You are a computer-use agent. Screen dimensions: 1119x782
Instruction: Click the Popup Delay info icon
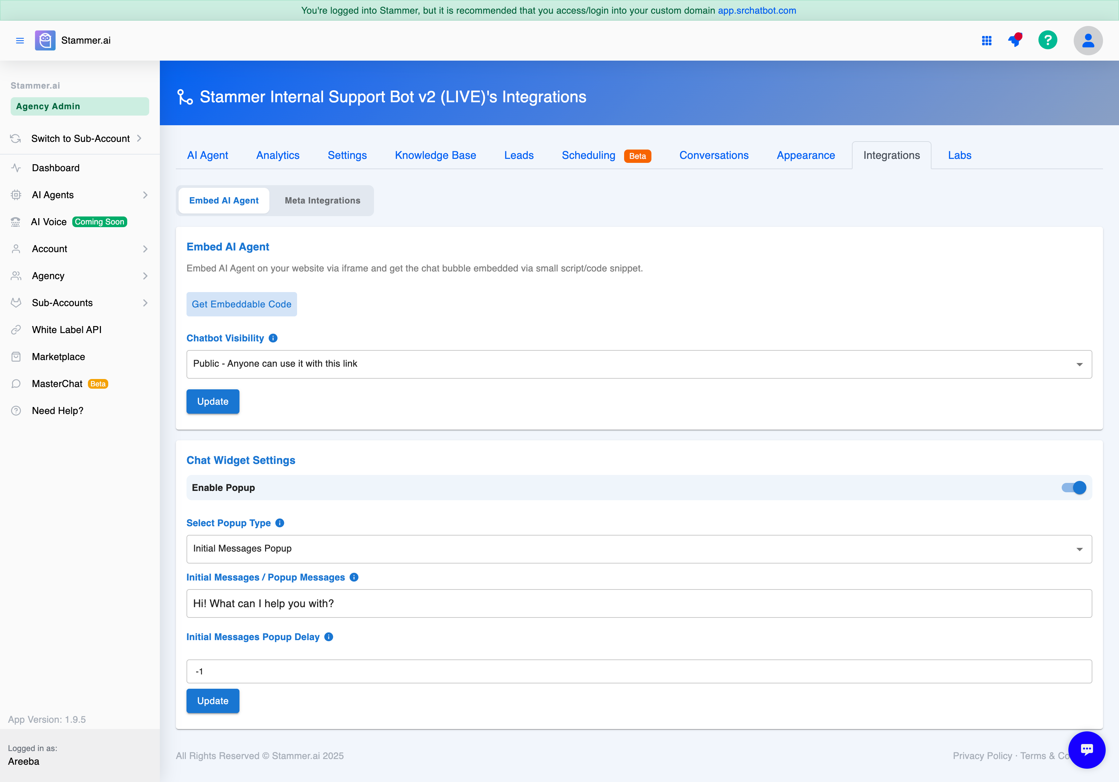[x=329, y=637]
